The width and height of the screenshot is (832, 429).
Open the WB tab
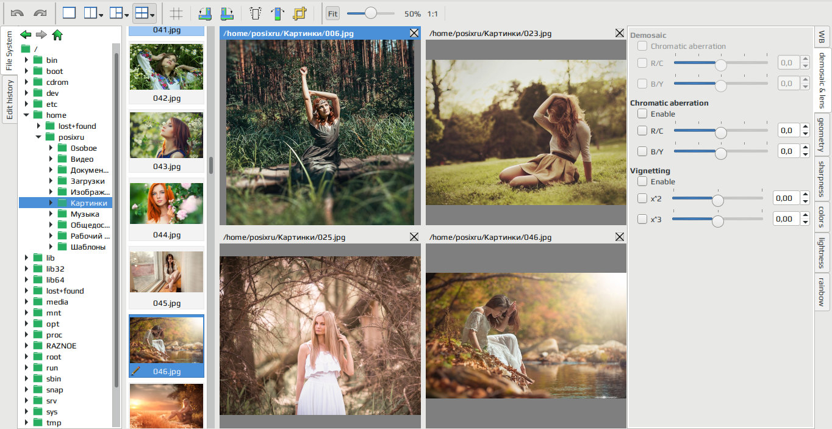822,37
